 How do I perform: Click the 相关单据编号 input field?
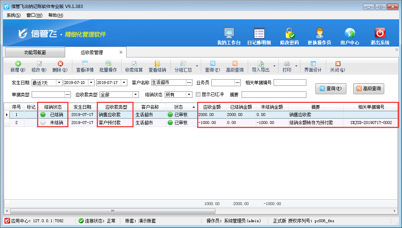pos(290,83)
